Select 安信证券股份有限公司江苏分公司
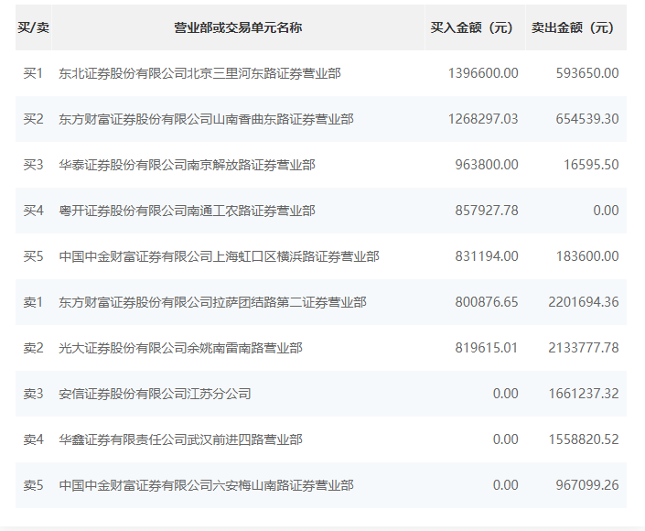Image resolution: width=645 pixels, height=531 pixels. coord(156,394)
